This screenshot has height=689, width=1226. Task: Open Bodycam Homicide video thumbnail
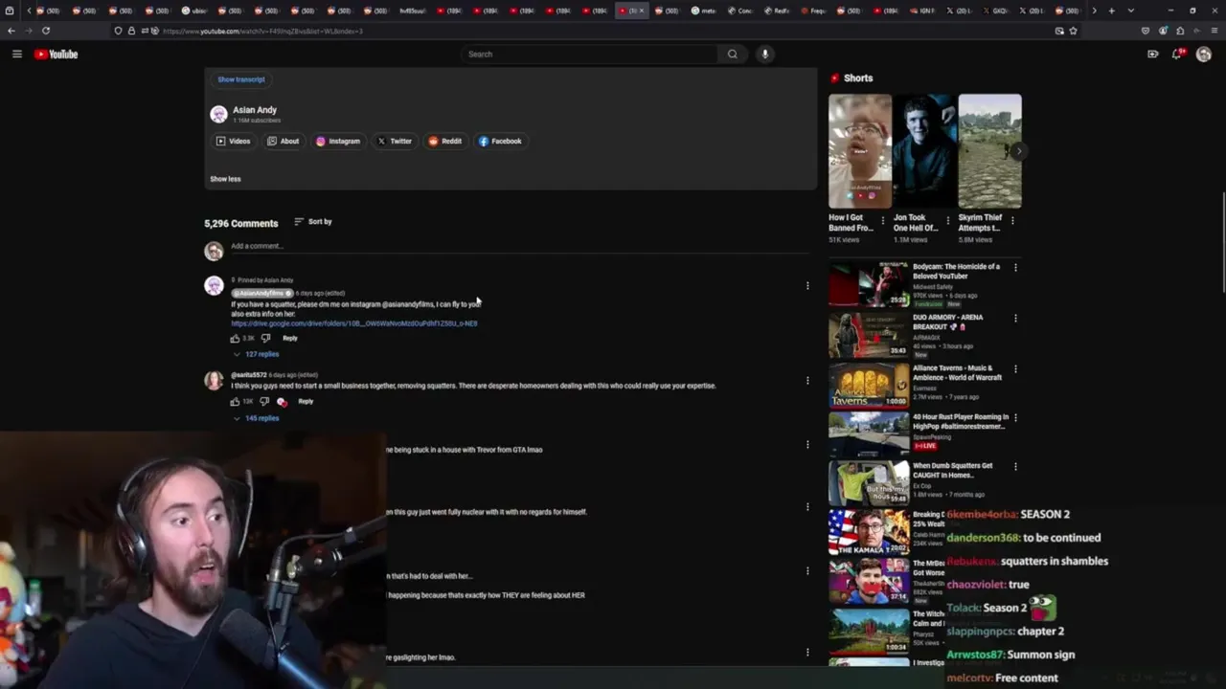[x=869, y=284]
